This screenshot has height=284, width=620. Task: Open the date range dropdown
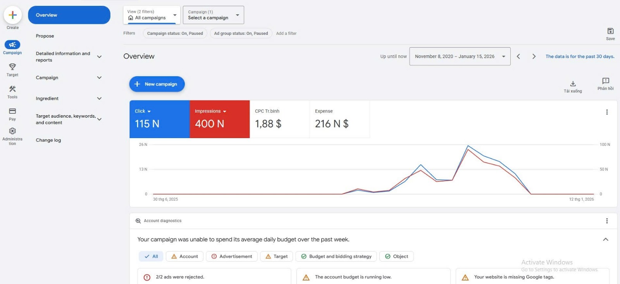[460, 56]
